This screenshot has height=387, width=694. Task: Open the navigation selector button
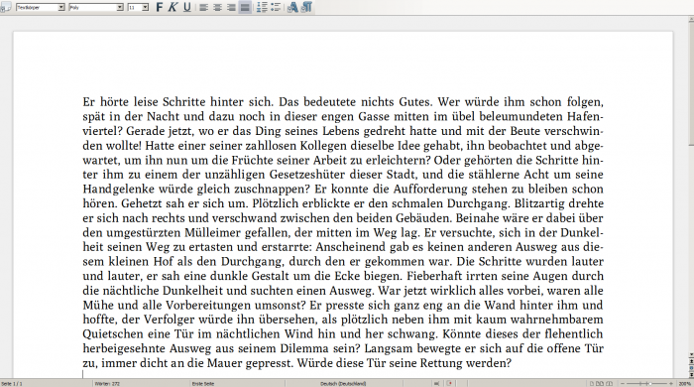coord(691,368)
